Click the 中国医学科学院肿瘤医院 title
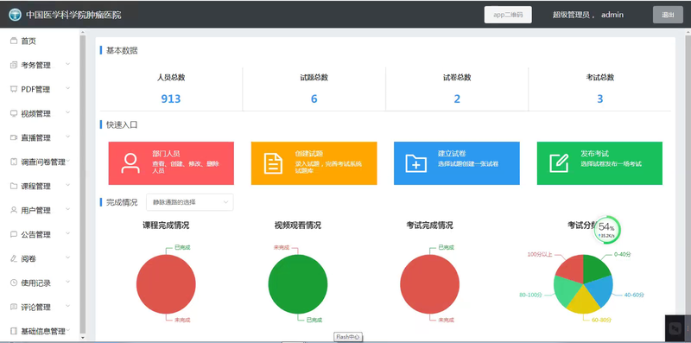The image size is (691, 343). (x=73, y=15)
